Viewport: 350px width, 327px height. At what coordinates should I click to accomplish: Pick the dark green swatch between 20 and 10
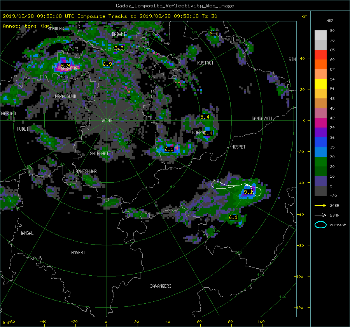point(320,171)
